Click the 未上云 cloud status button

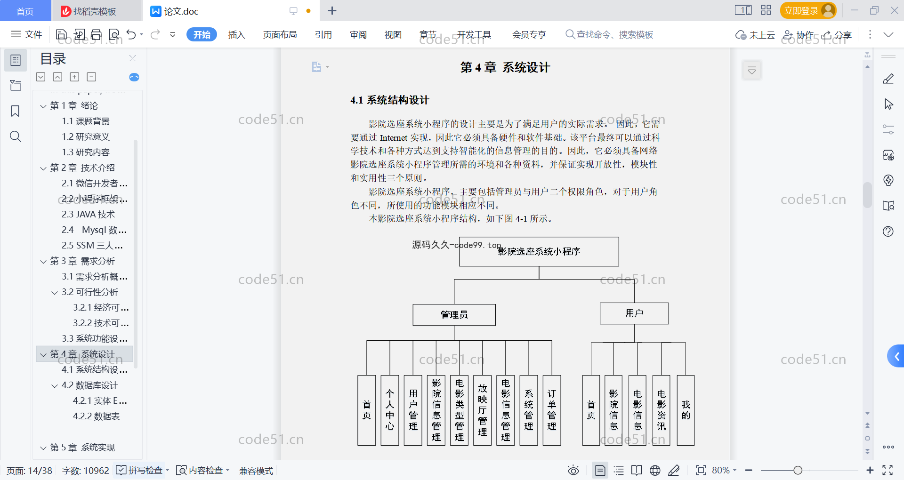(x=755, y=35)
